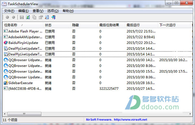The width and height of the screenshot is (195, 125).
Task: Click the BaiduPinyinUpdate task icon
Action: coord(6,43)
